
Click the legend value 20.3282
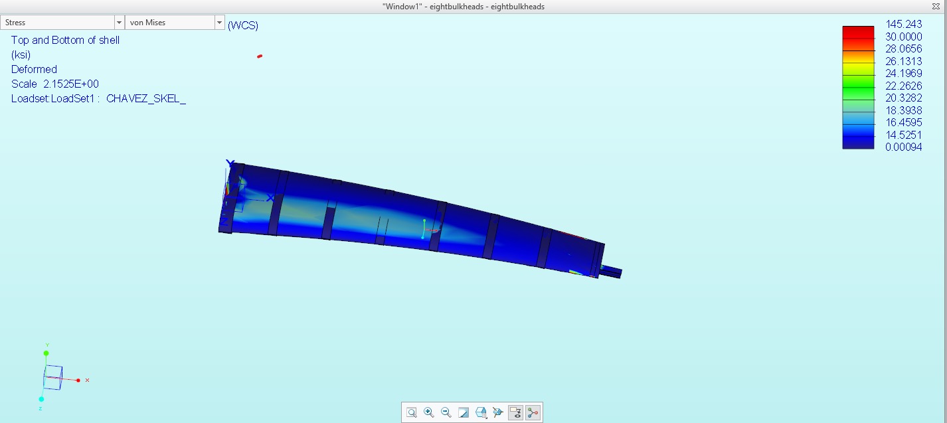pyautogui.click(x=904, y=98)
